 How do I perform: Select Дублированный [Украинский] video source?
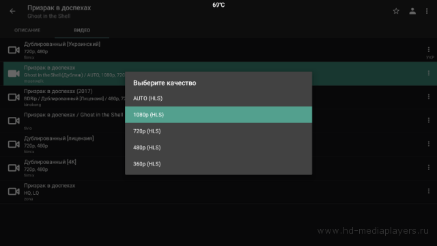[218, 50]
